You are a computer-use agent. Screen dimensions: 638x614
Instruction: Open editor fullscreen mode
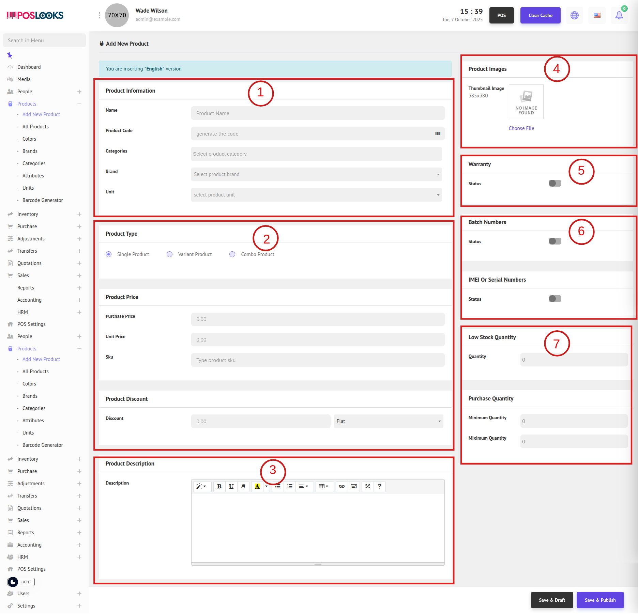pyautogui.click(x=367, y=486)
